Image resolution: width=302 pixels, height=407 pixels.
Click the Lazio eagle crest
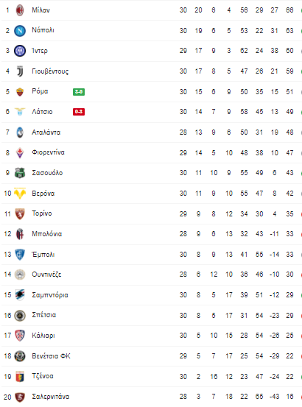[x=20, y=112]
